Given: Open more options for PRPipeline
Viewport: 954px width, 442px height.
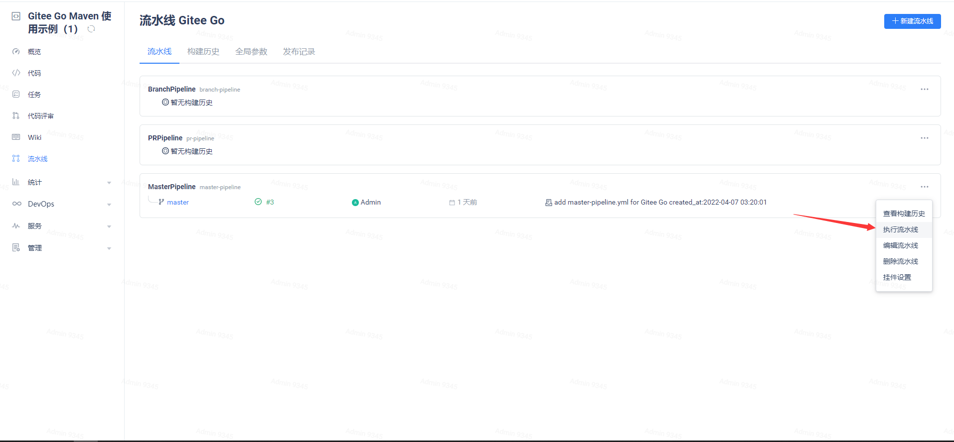Looking at the screenshot, I should (x=925, y=138).
